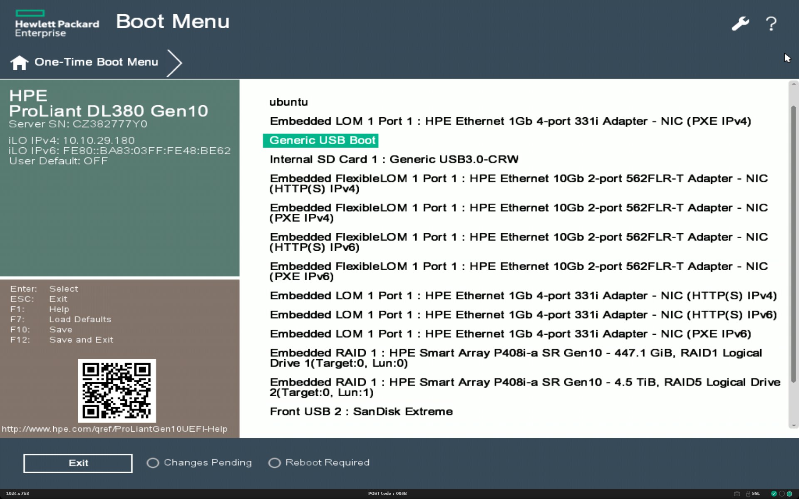The height and width of the screenshot is (499, 799).
Task: Open the hpe.com ProLiantGen10UEFI-Help link
Action: (114, 429)
